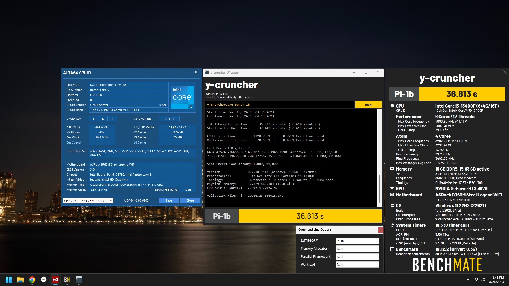This screenshot has width=509, height=286.
Task: Click the y-cruncher command line field
Action: coord(279,105)
